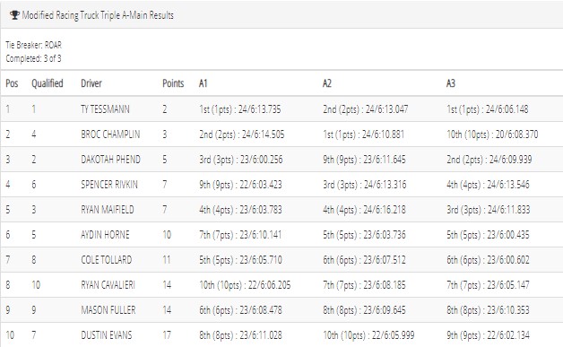This screenshot has width=563, height=347.
Task: Click the A2 column header
Action: tap(326, 83)
